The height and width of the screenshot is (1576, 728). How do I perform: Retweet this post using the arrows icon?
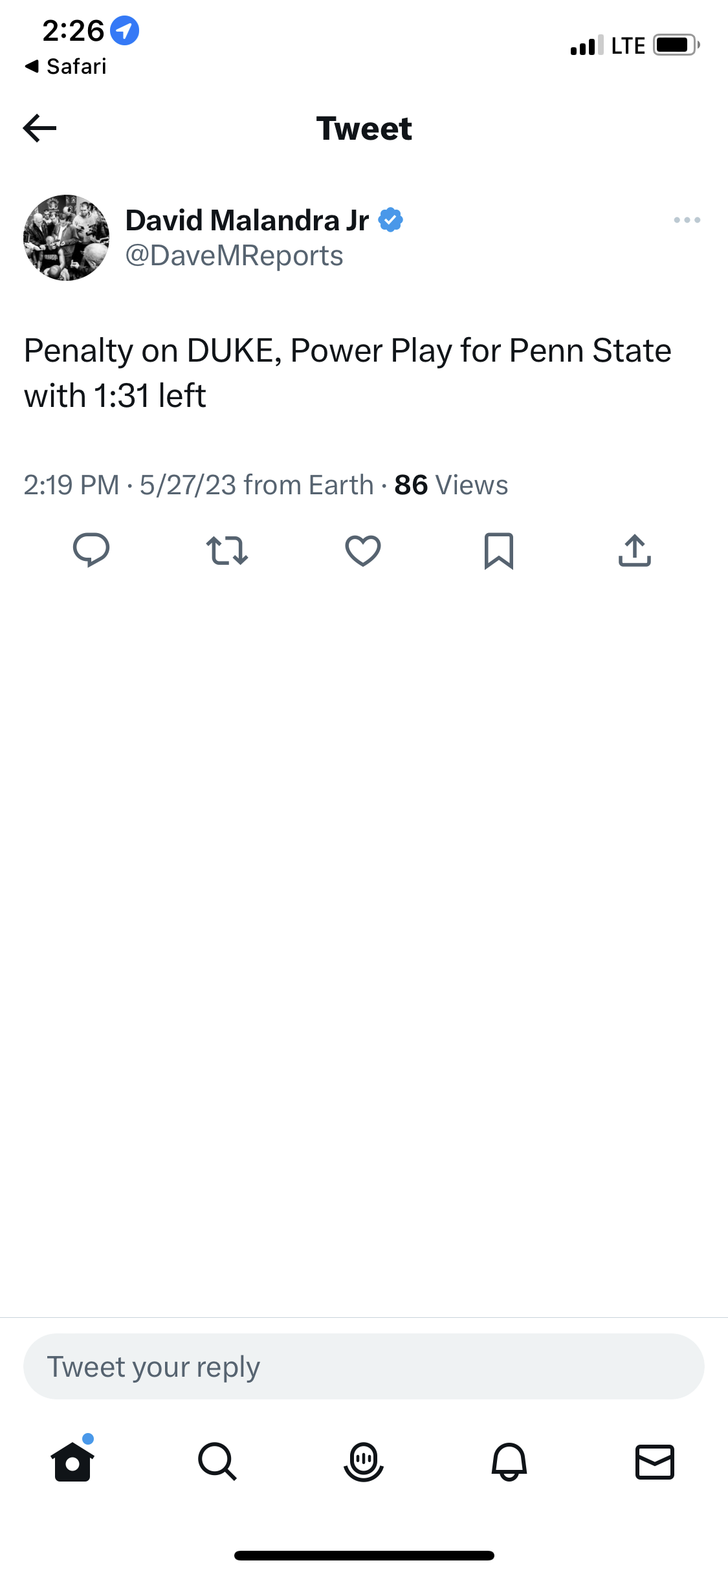[x=227, y=551]
